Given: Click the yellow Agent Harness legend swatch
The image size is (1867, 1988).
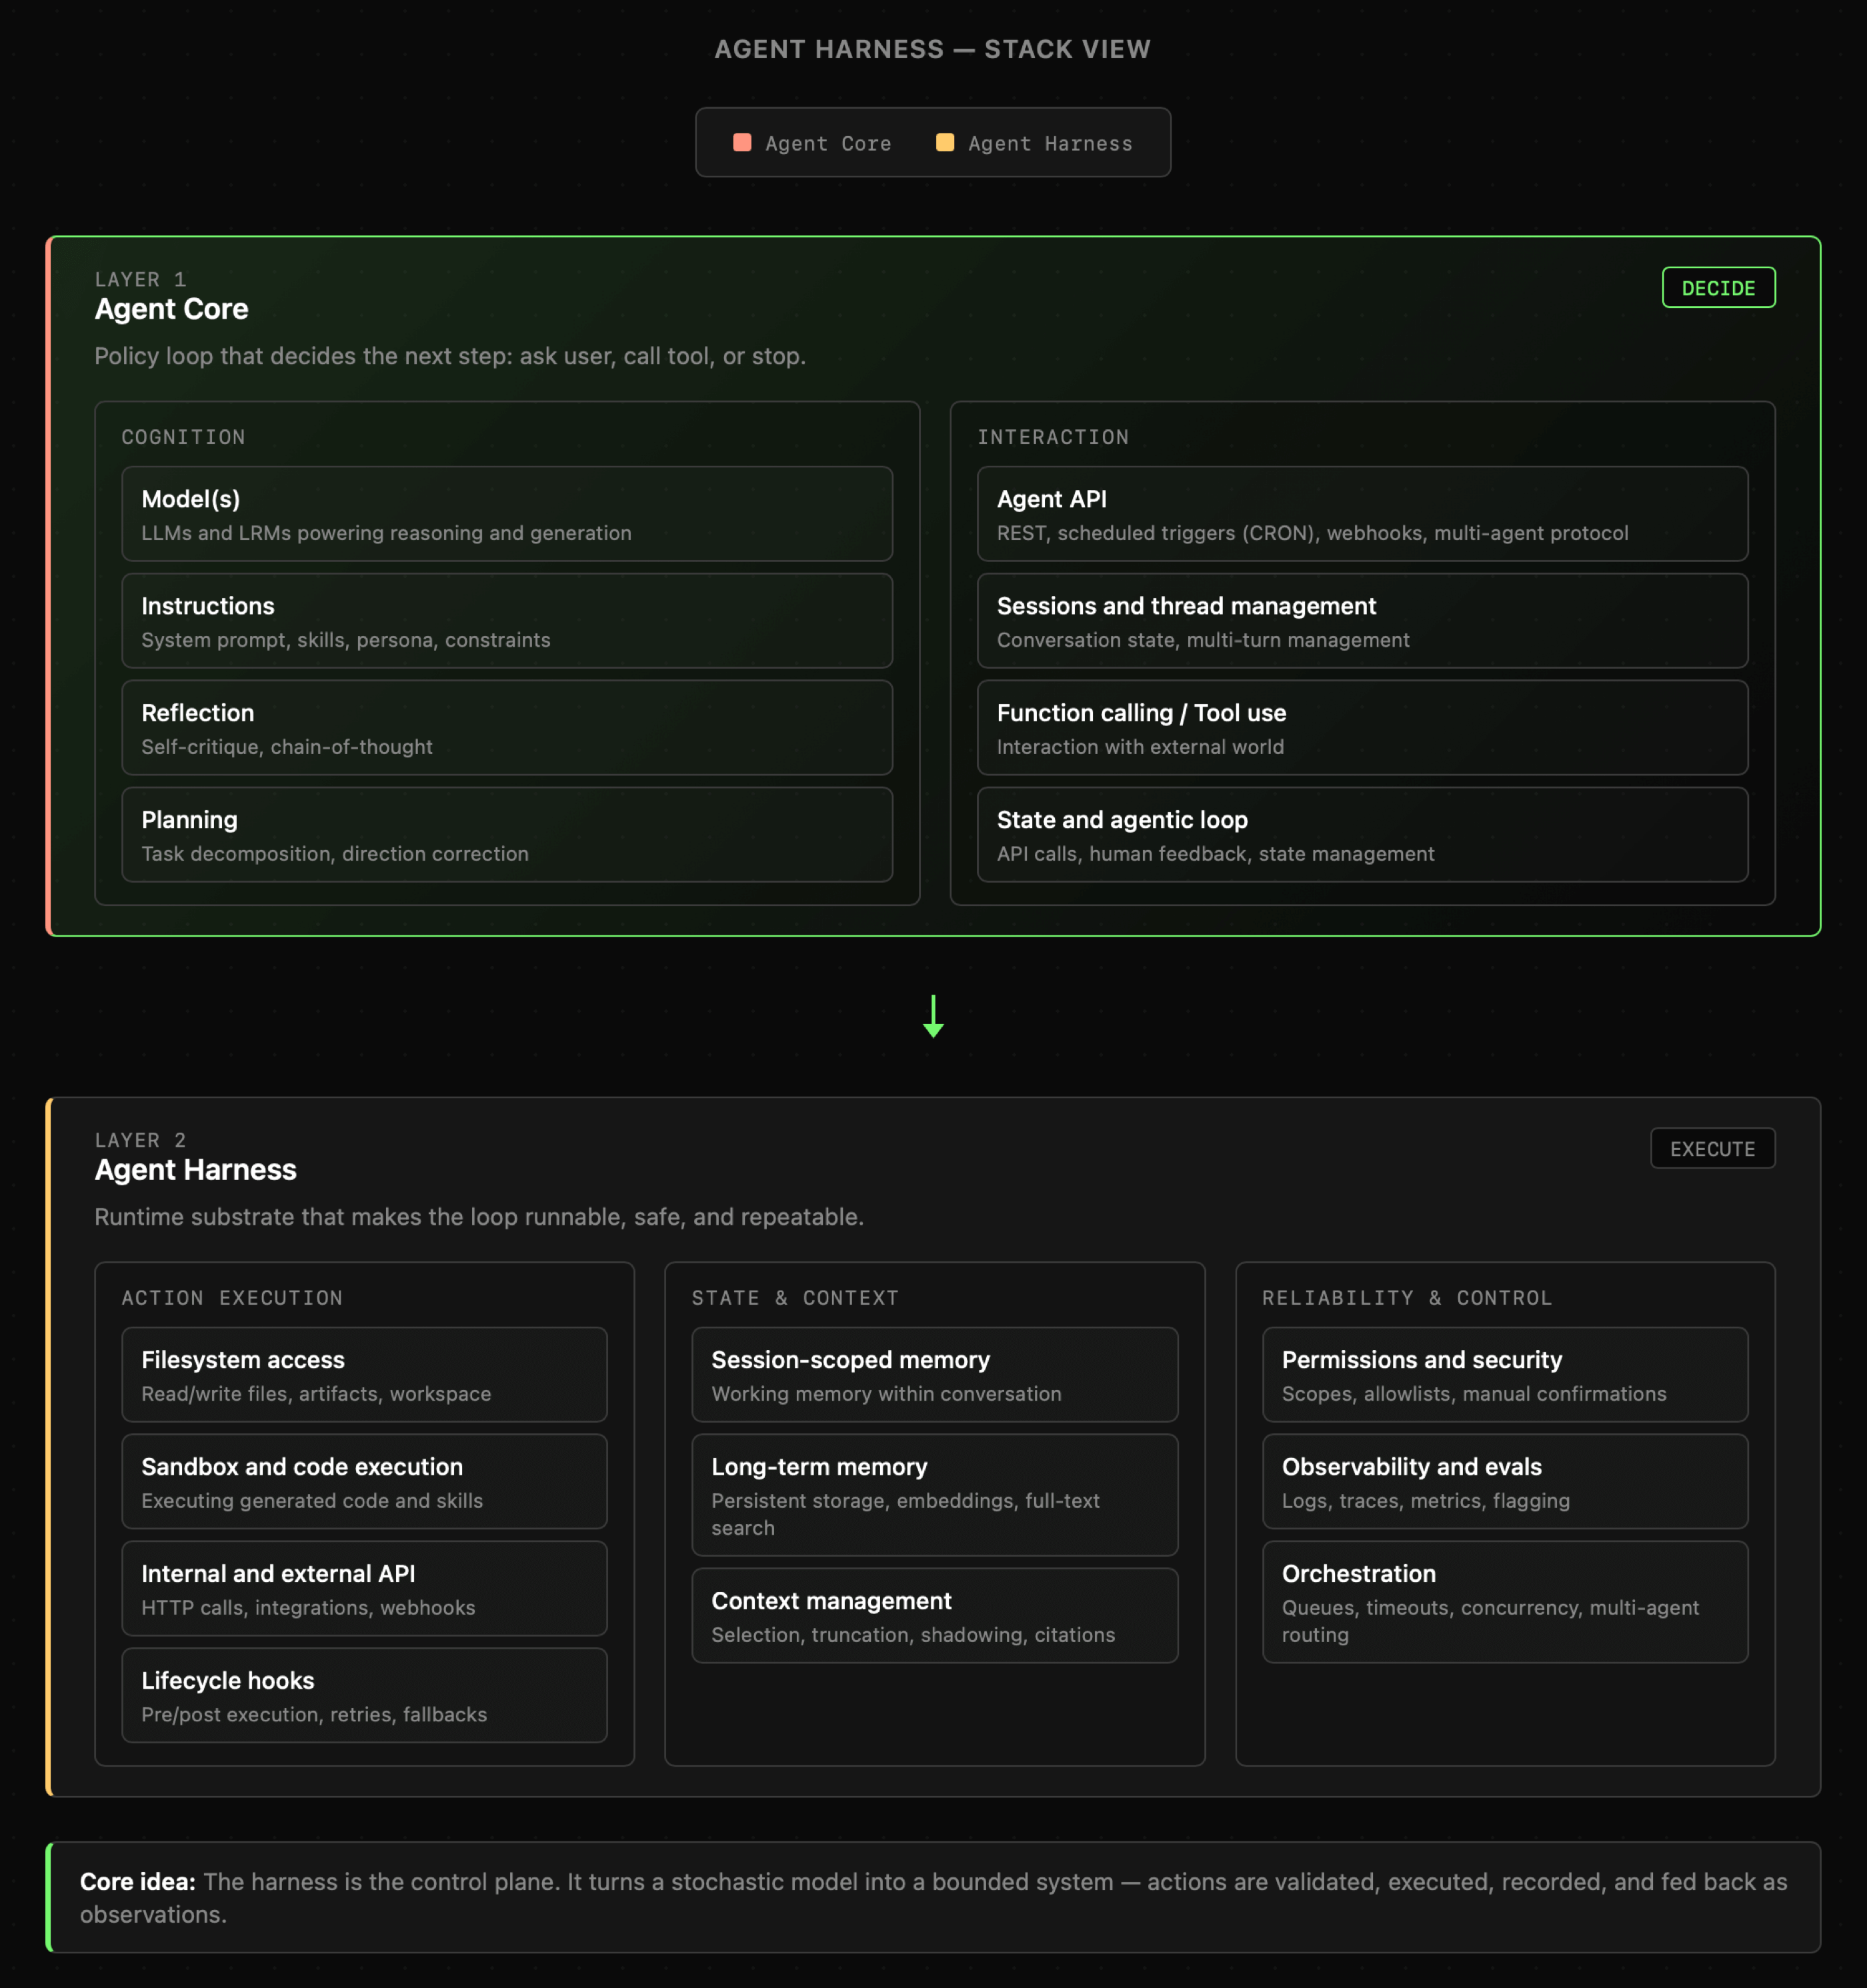Looking at the screenshot, I should (944, 143).
